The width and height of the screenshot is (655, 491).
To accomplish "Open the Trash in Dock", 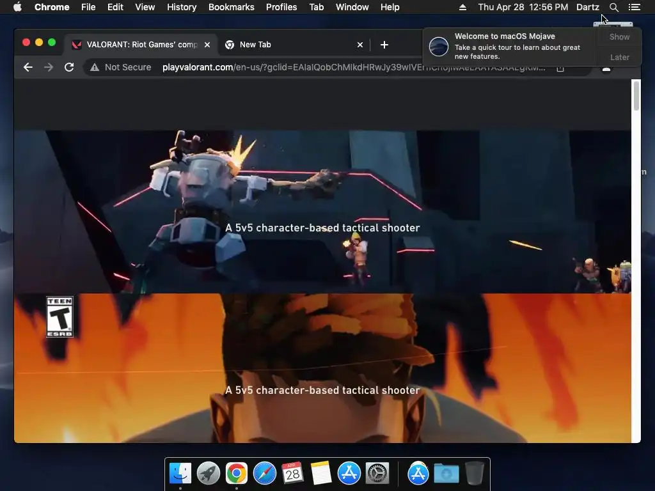I will coord(475,473).
